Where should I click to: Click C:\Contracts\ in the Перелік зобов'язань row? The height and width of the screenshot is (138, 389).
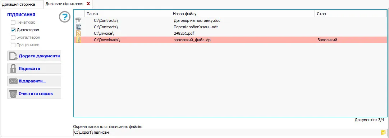[x=106, y=27]
